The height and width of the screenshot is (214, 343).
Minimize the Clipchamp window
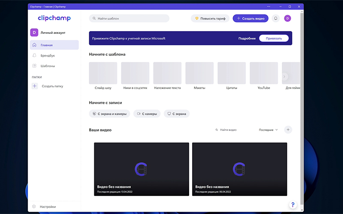coord(280,6)
